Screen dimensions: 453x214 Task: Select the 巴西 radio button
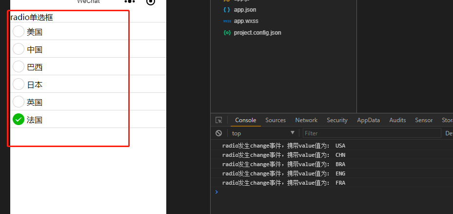point(19,66)
